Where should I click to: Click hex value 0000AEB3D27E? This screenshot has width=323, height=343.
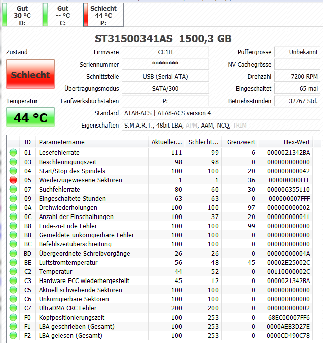tap(288, 327)
